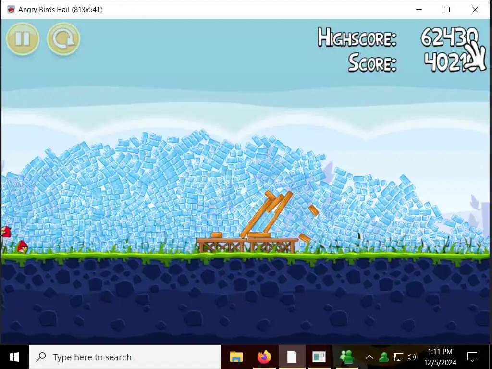Click the green user tray icon

click(x=384, y=357)
